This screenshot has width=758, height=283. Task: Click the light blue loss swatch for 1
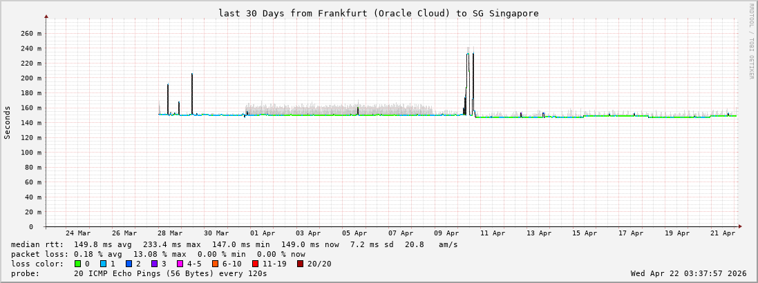point(103,264)
